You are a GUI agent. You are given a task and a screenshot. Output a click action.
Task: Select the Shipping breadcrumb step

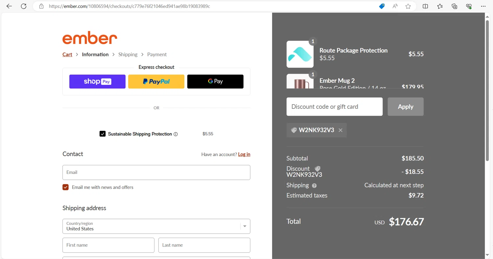[128, 54]
